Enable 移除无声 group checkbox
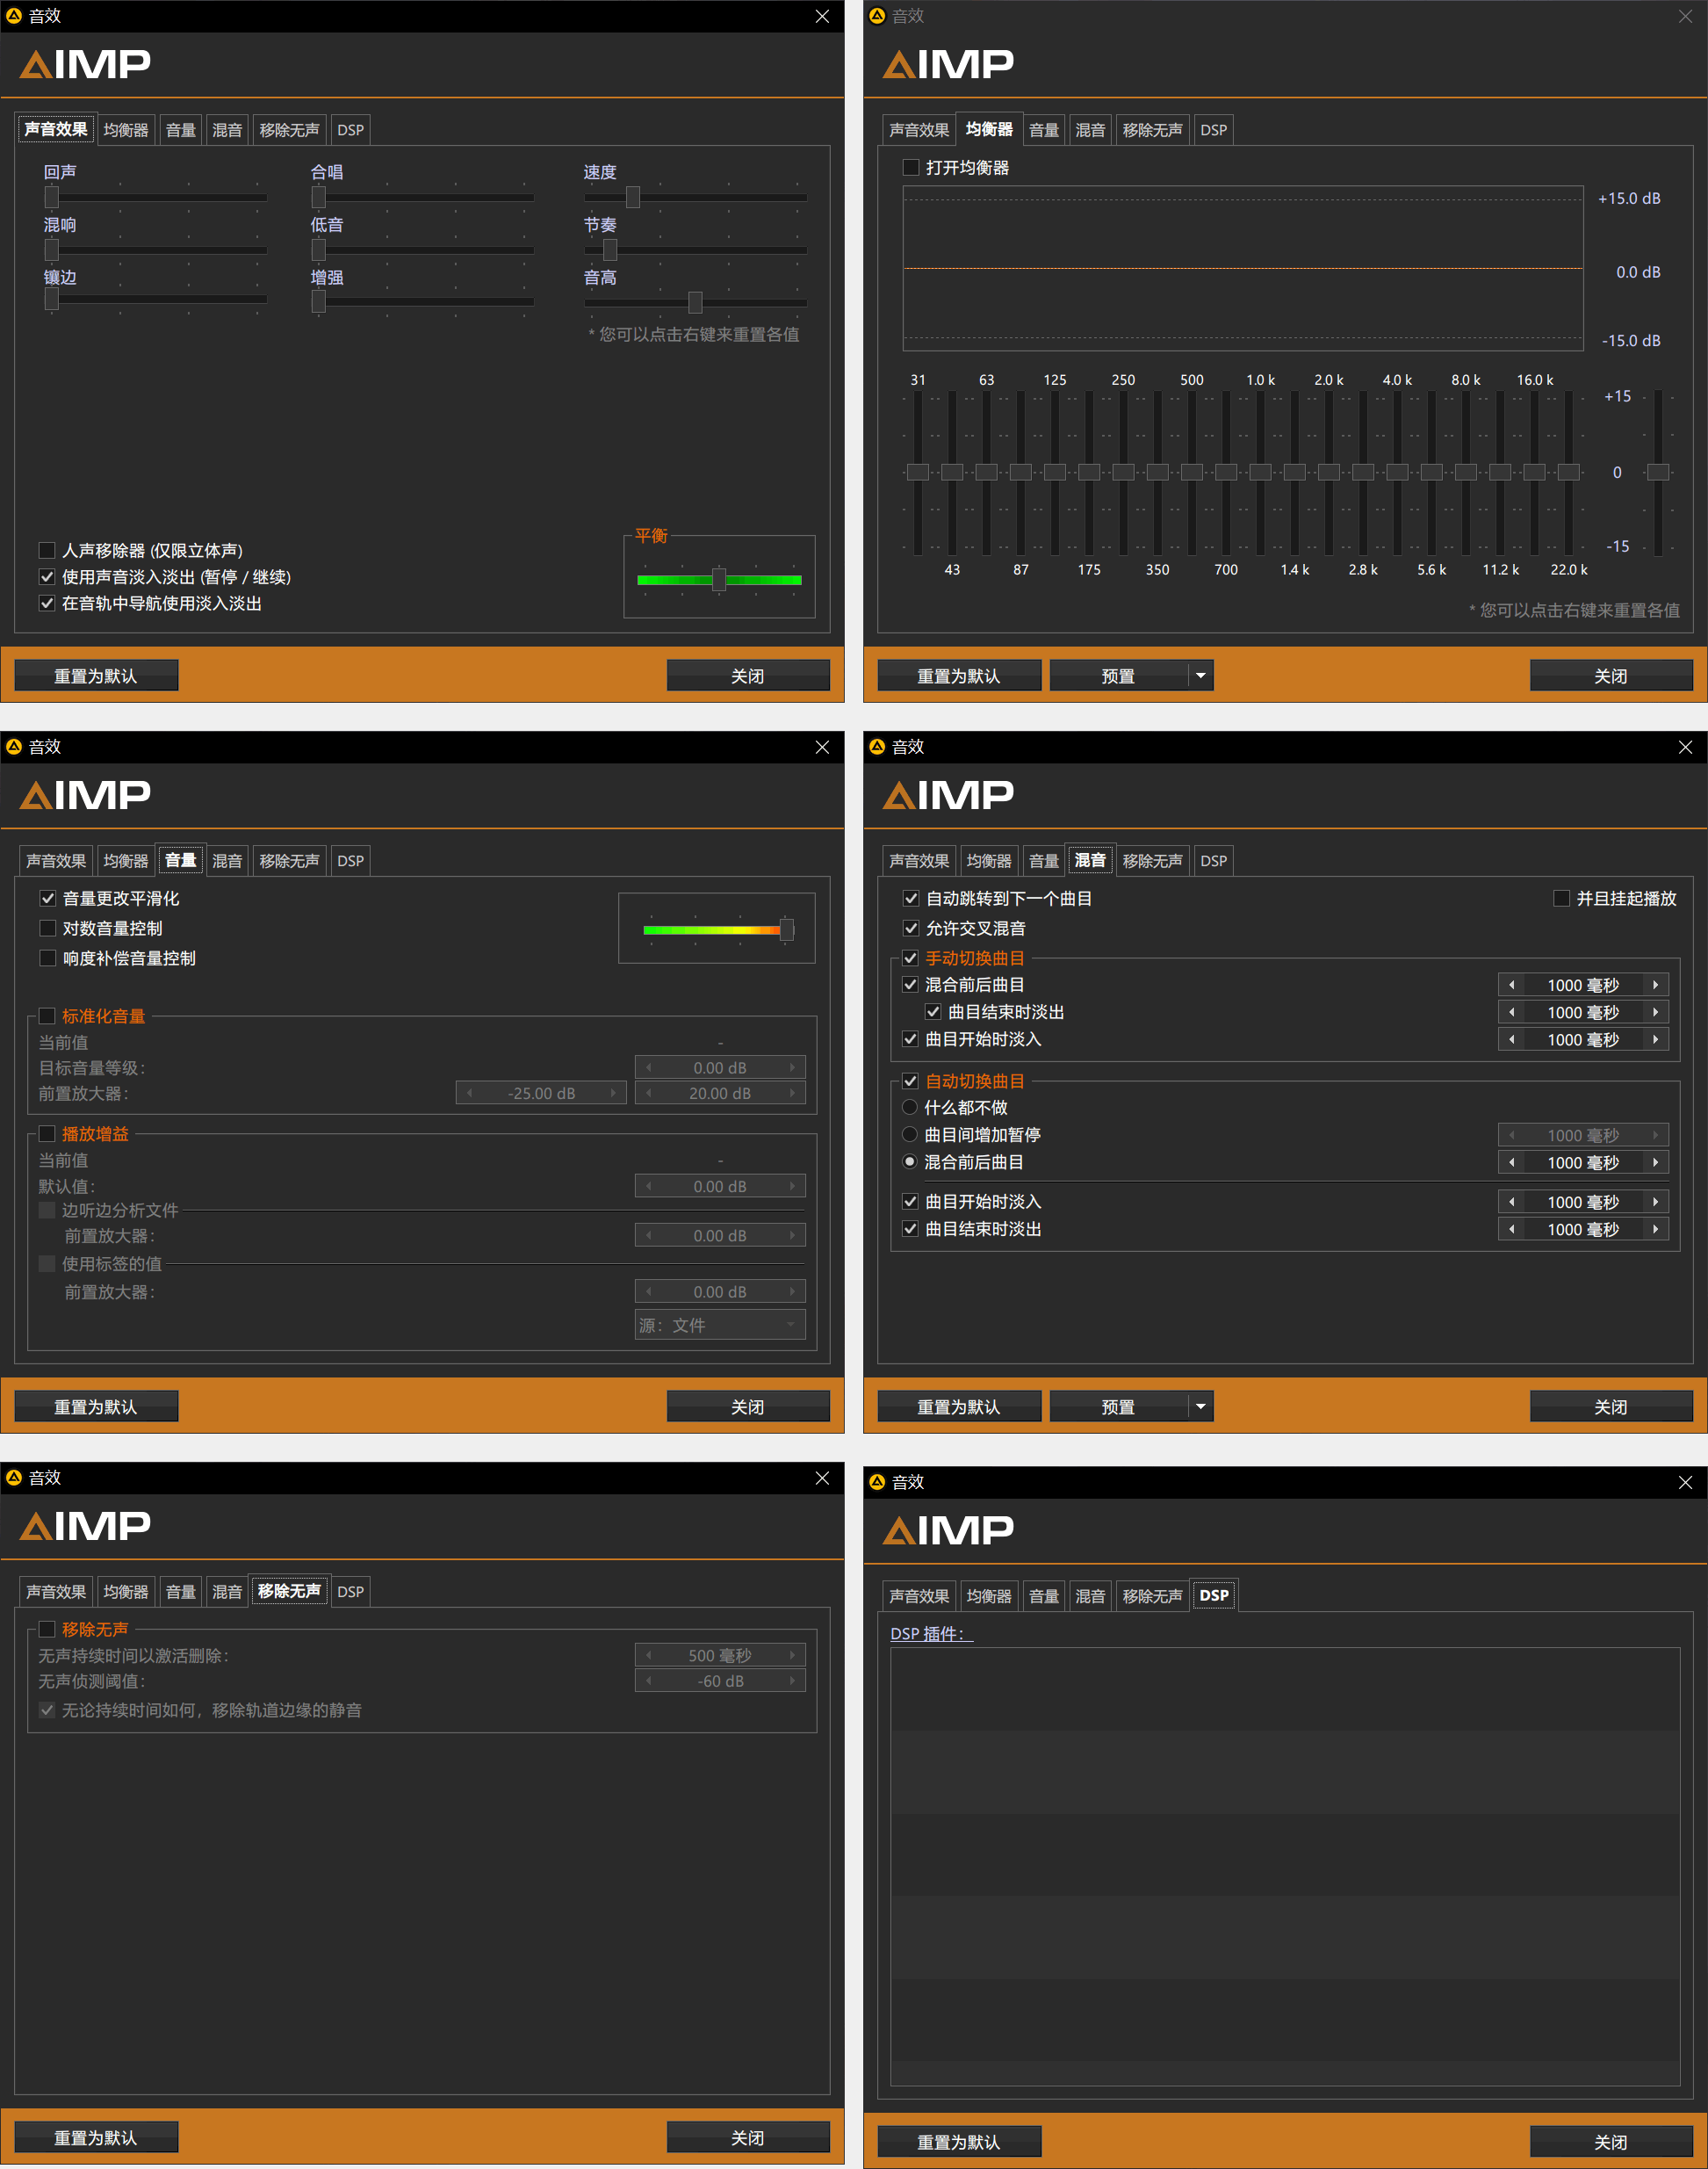The width and height of the screenshot is (1708, 2169). (47, 1629)
